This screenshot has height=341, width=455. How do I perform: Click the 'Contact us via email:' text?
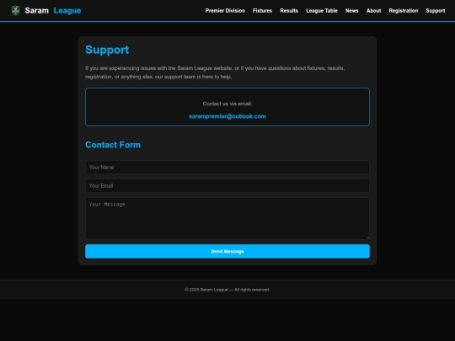(227, 104)
